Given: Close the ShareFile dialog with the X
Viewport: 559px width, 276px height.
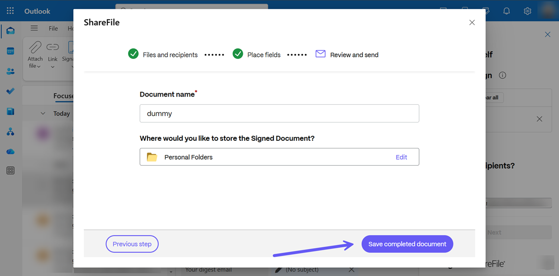Looking at the screenshot, I should click(x=472, y=22).
